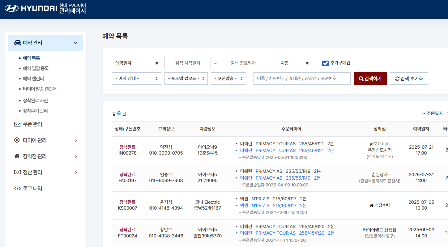This screenshot has height=247, width=448.
Task: Open the 예약일자 dropdown
Action: coord(136,63)
